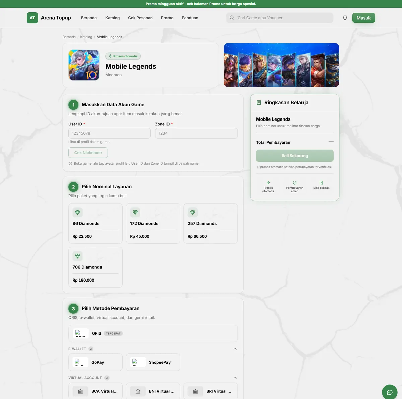Click the bank icon on BRI Virtual card

pyautogui.click(x=195, y=391)
